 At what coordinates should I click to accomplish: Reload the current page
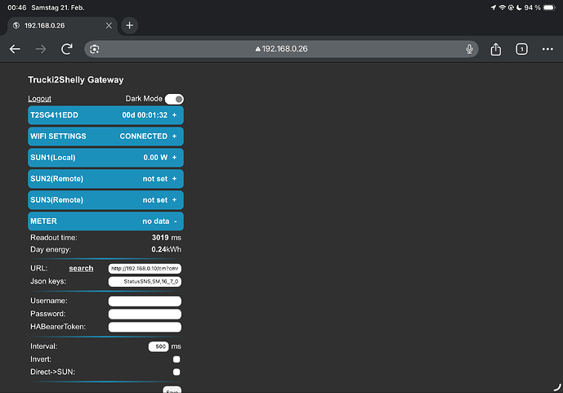coord(67,49)
